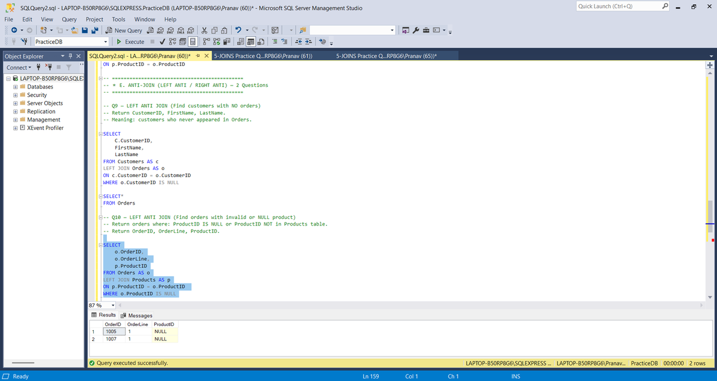Click the Navigate Backward arrow icon

coord(14,31)
